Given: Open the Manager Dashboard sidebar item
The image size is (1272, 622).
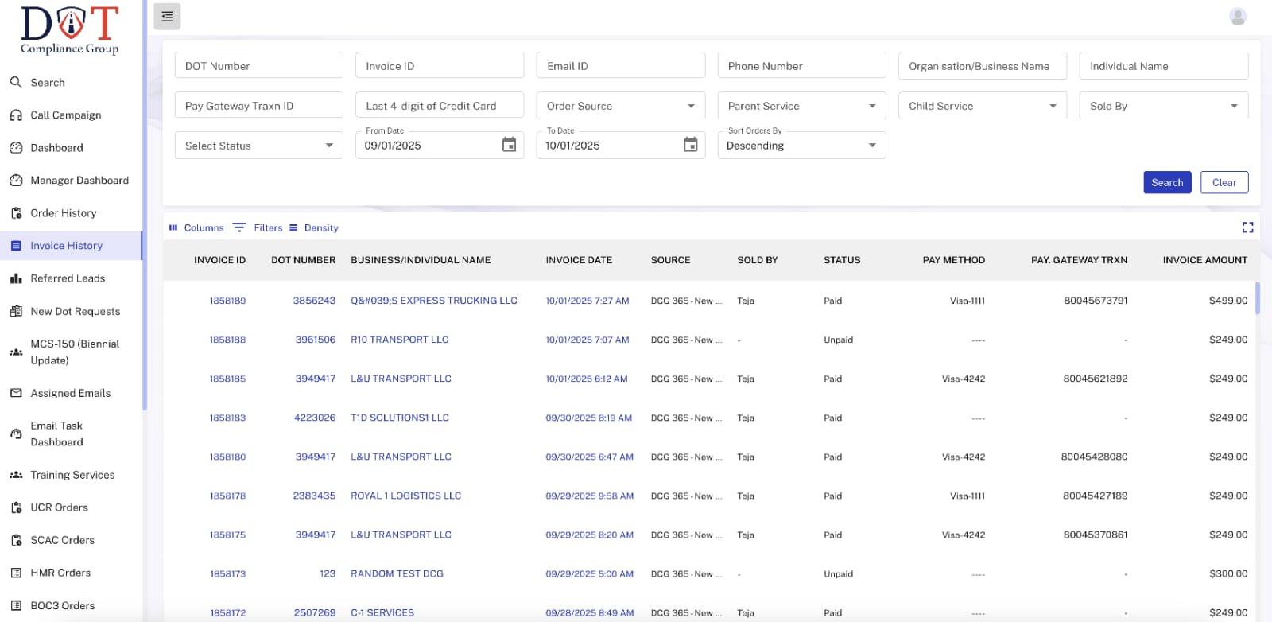Looking at the screenshot, I should pos(79,181).
